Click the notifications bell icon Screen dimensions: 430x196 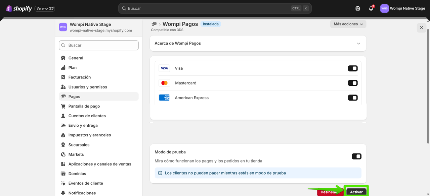click(x=371, y=8)
